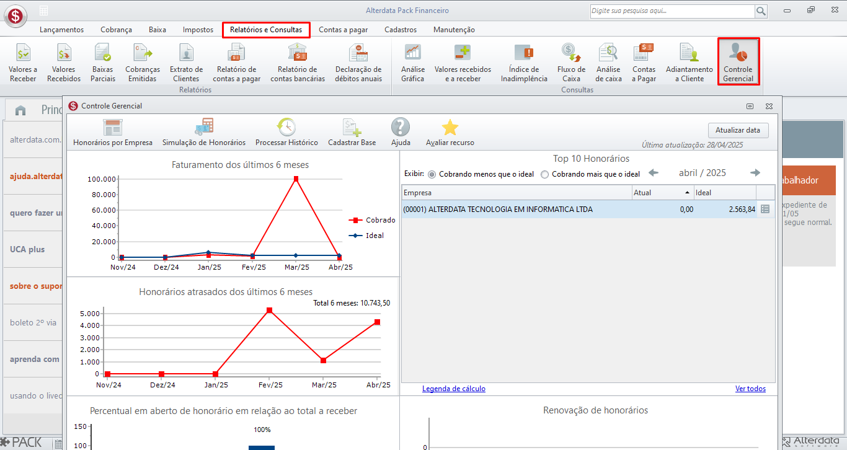The width and height of the screenshot is (847, 450).
Task: Open Impostos ribbon tab
Action: (x=198, y=30)
